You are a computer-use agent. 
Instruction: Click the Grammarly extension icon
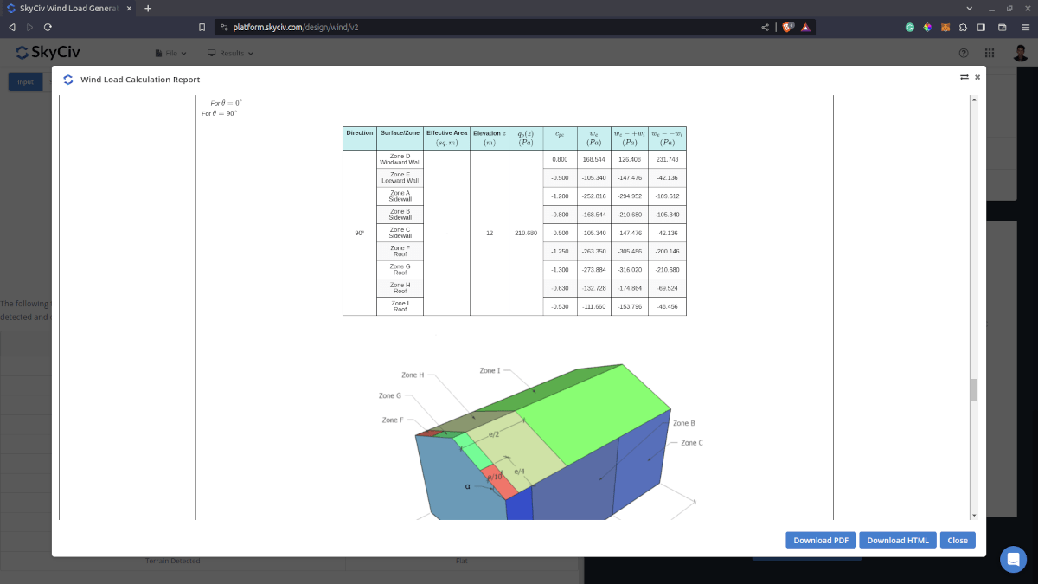pyautogui.click(x=910, y=27)
